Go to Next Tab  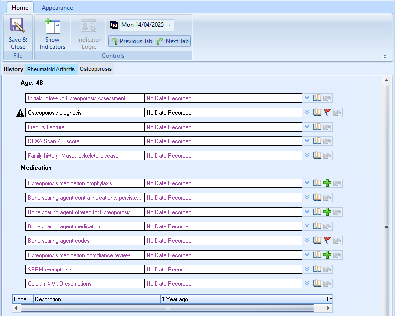(173, 41)
